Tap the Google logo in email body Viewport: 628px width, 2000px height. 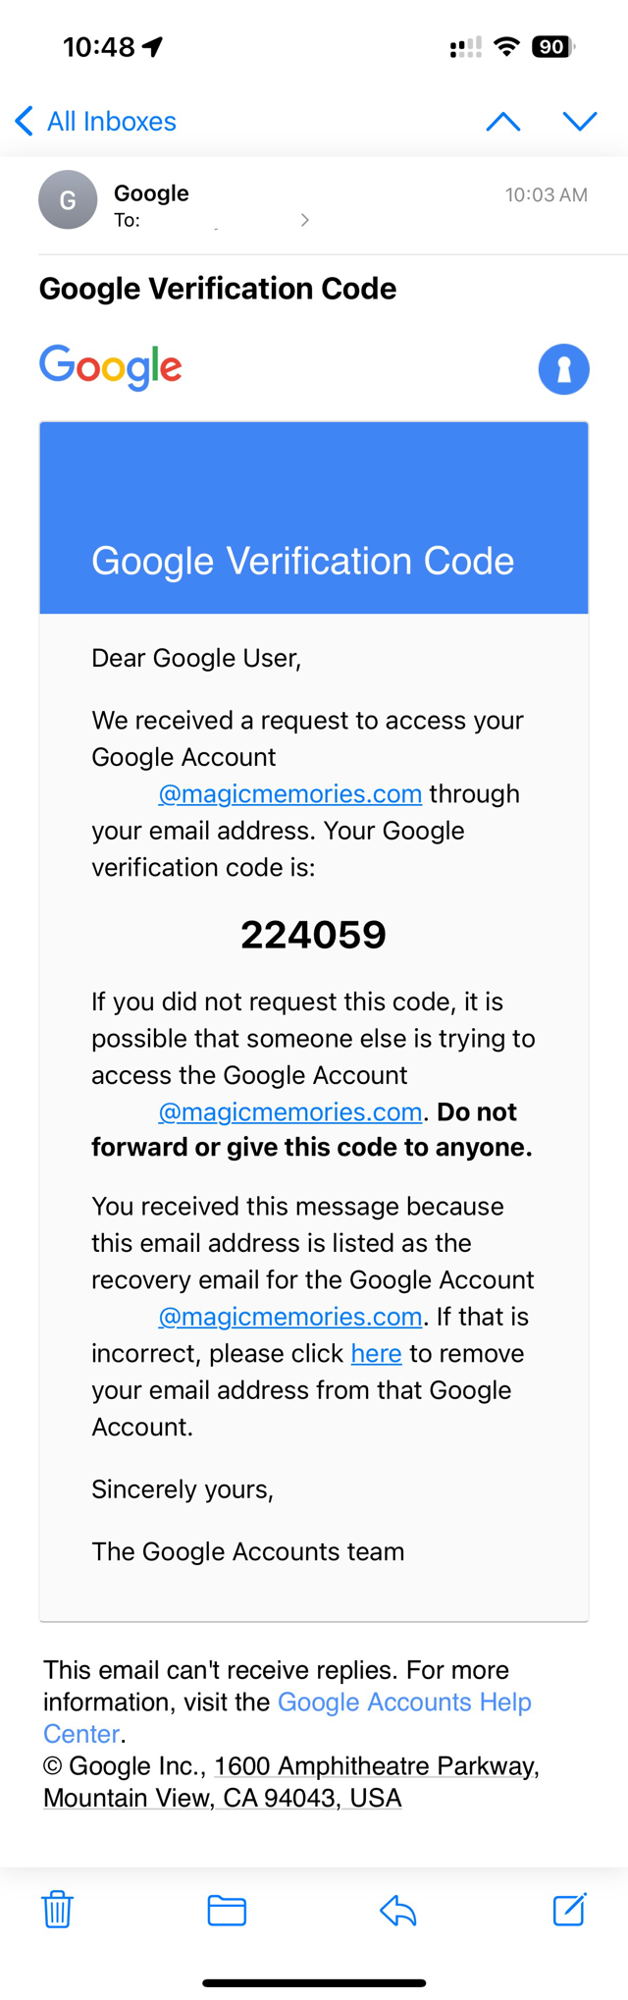click(111, 367)
